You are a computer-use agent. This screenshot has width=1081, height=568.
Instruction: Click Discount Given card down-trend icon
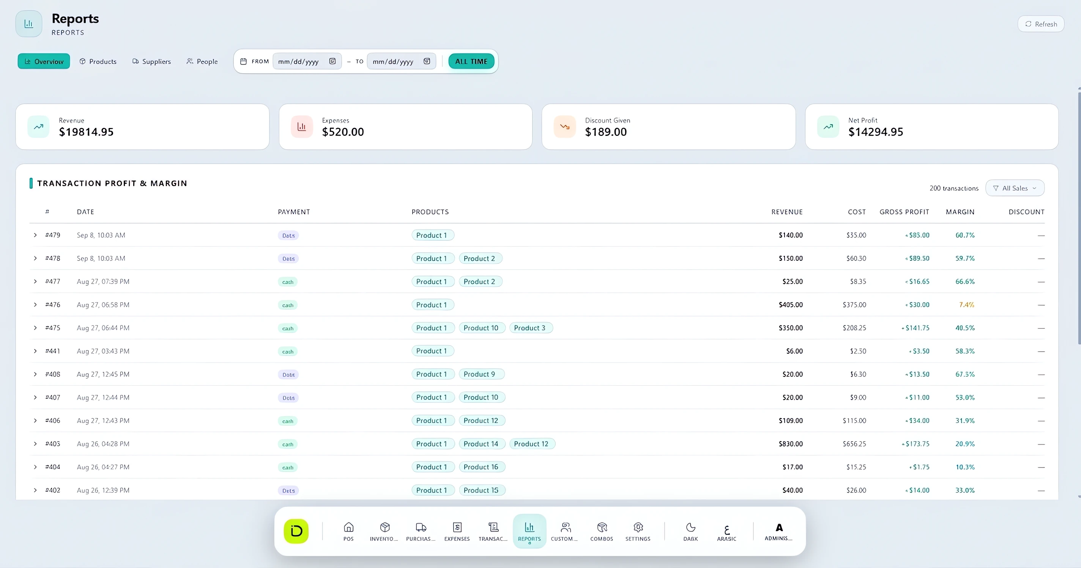click(564, 127)
